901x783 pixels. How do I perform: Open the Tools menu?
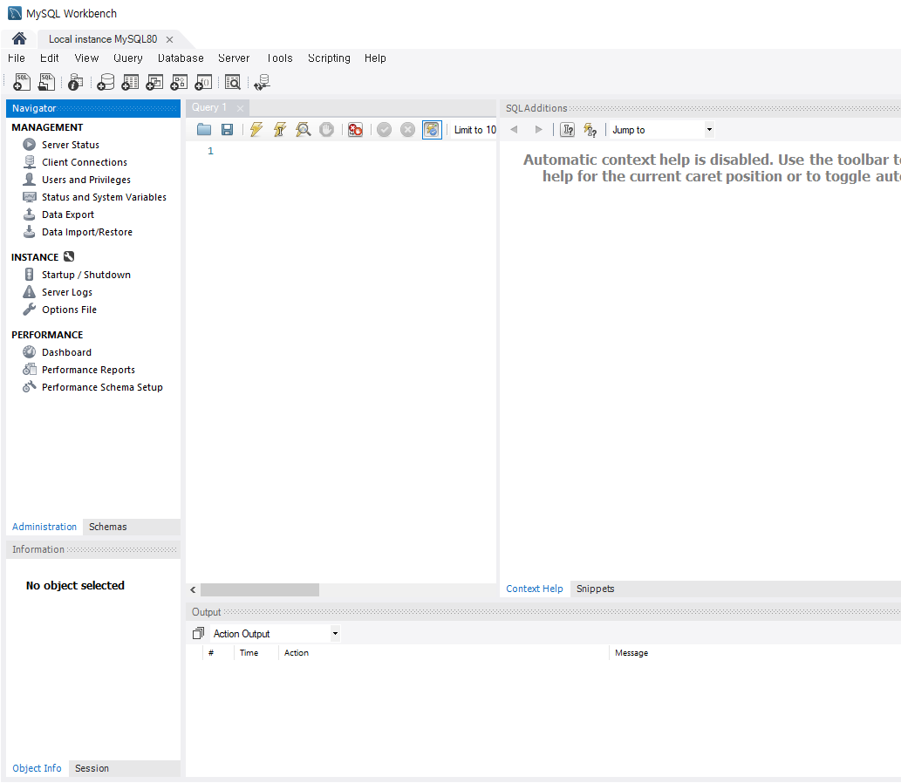coord(280,58)
